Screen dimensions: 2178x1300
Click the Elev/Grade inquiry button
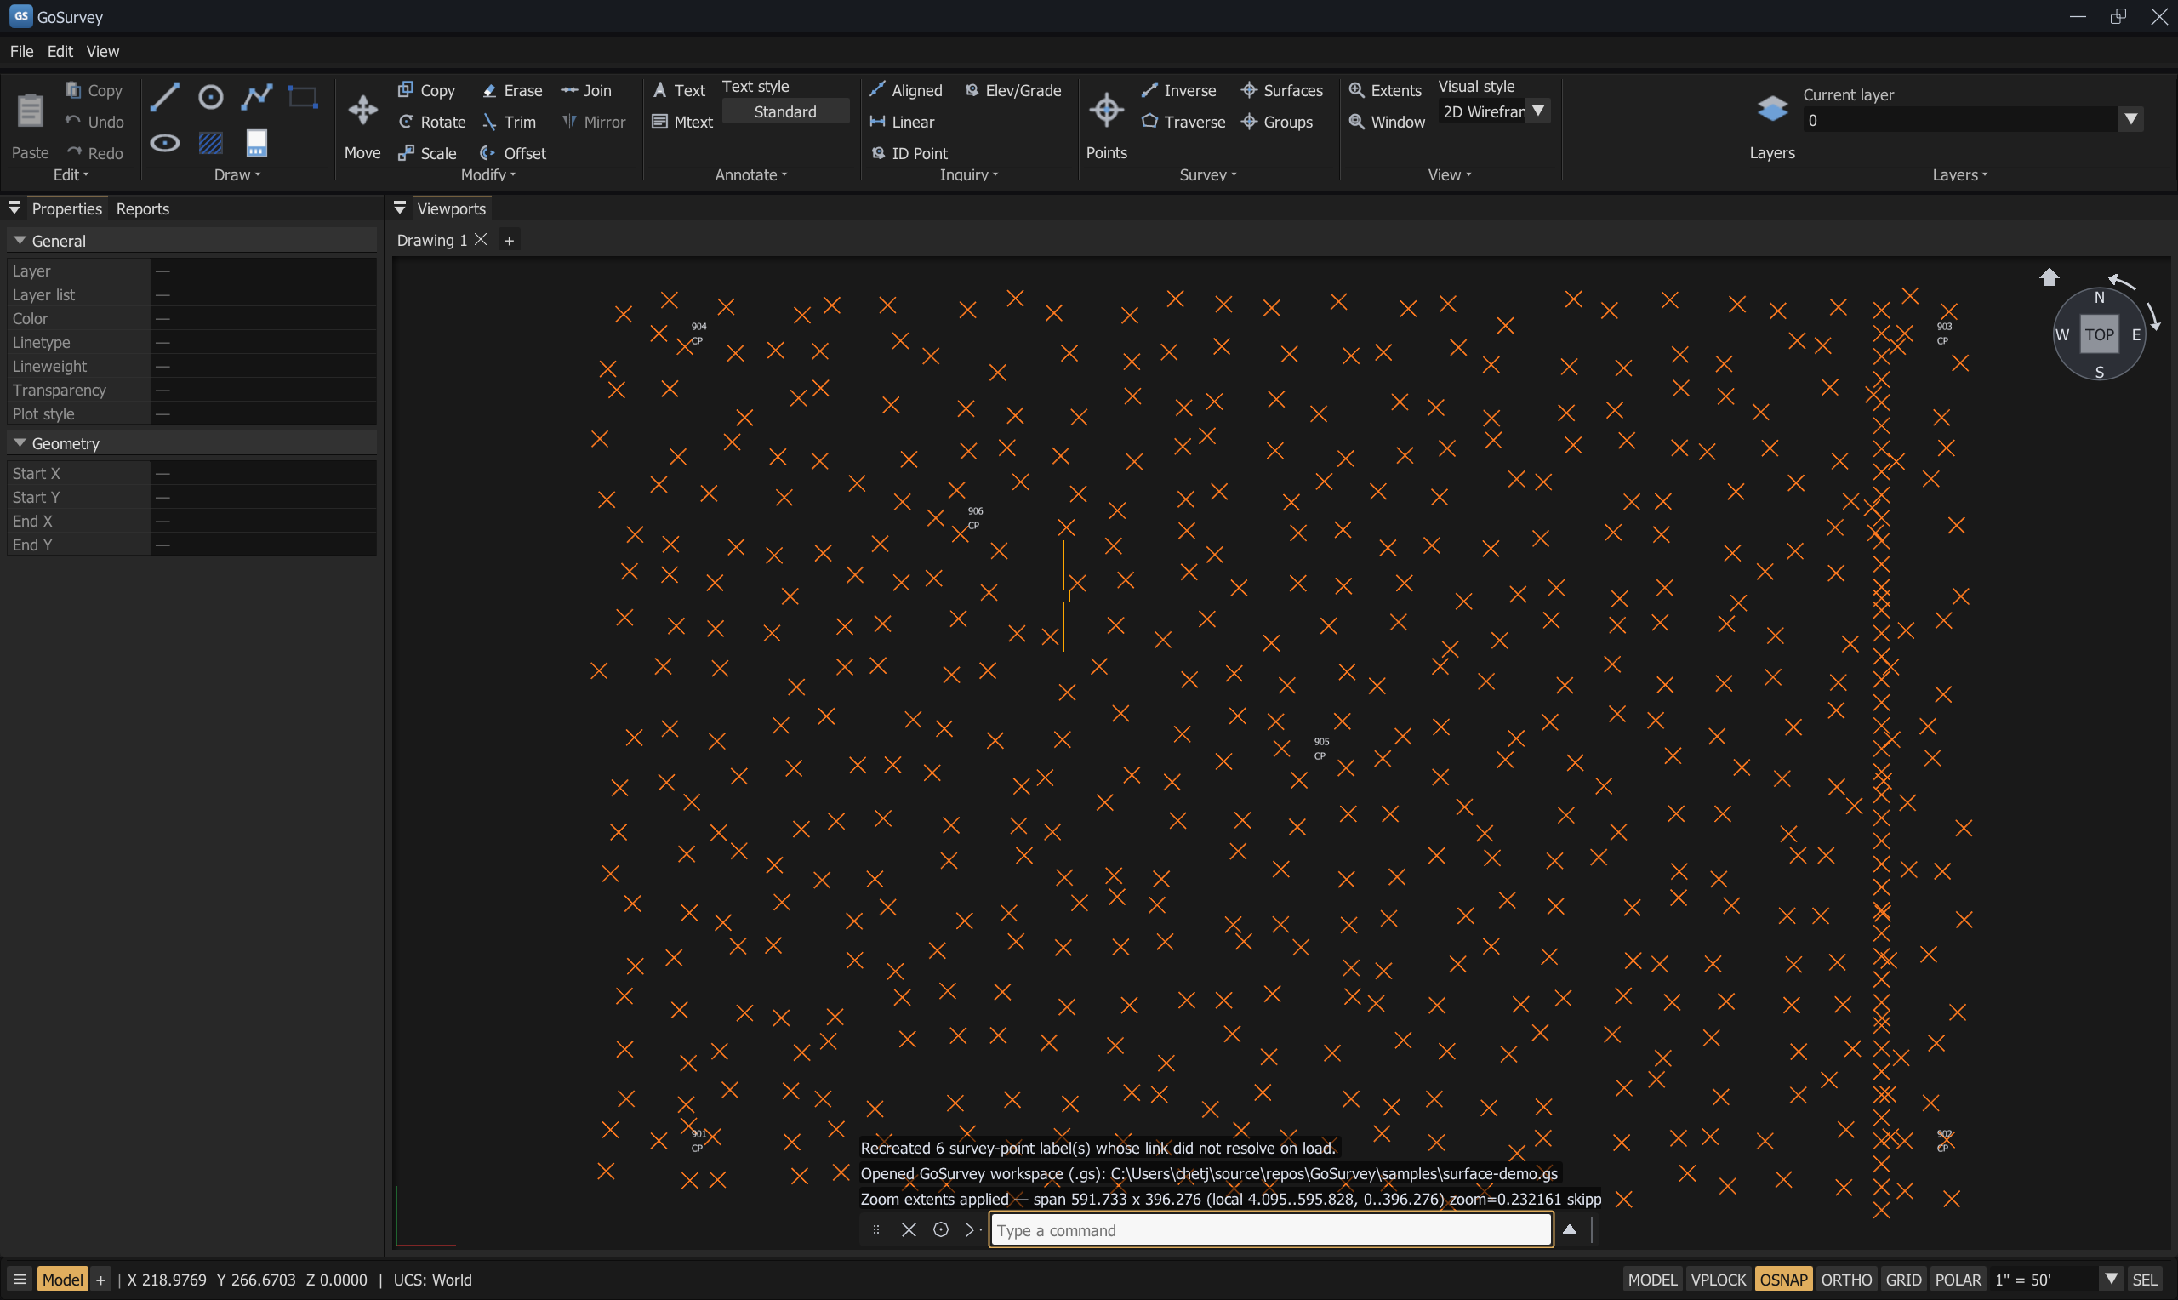pyautogui.click(x=1013, y=90)
